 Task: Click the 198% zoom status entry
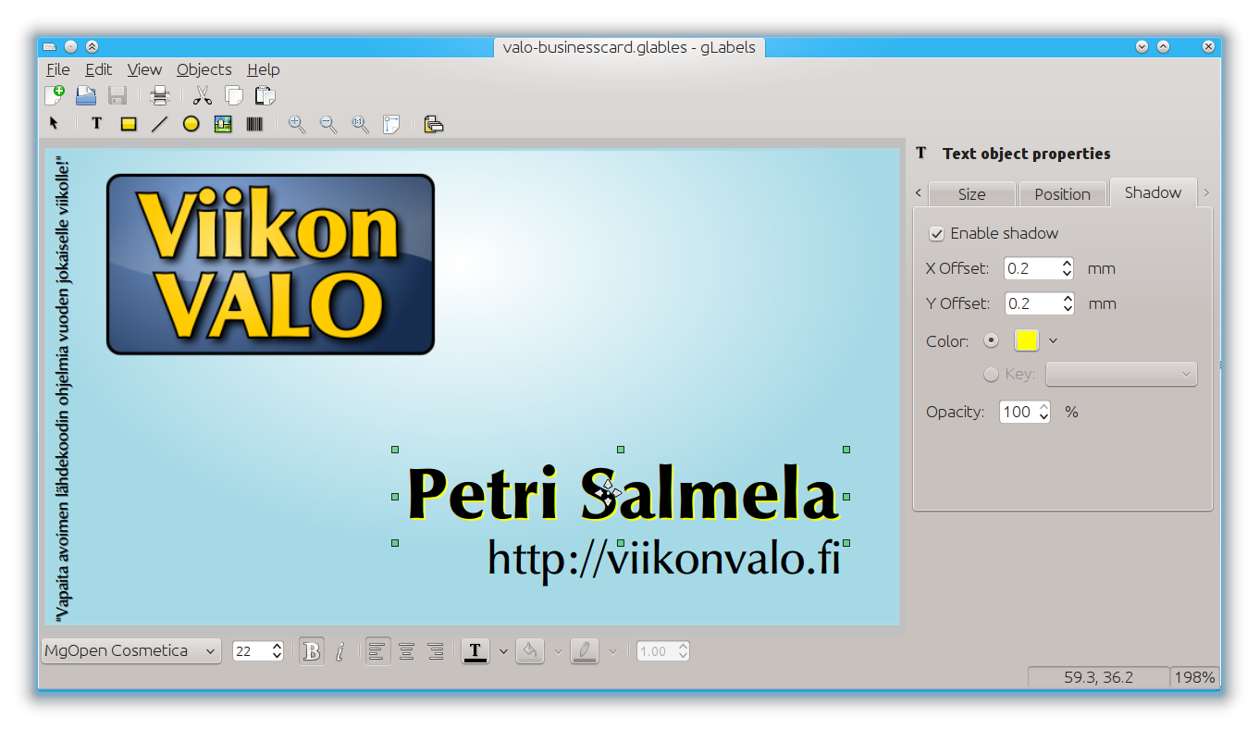coord(1194,677)
